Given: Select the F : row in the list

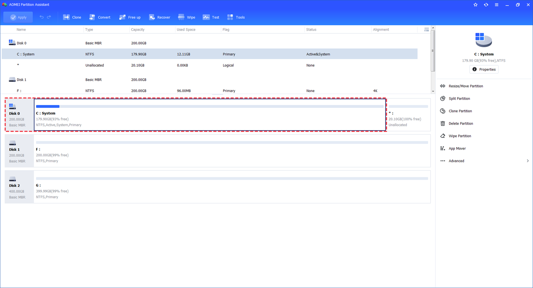Looking at the screenshot, I should [209, 91].
